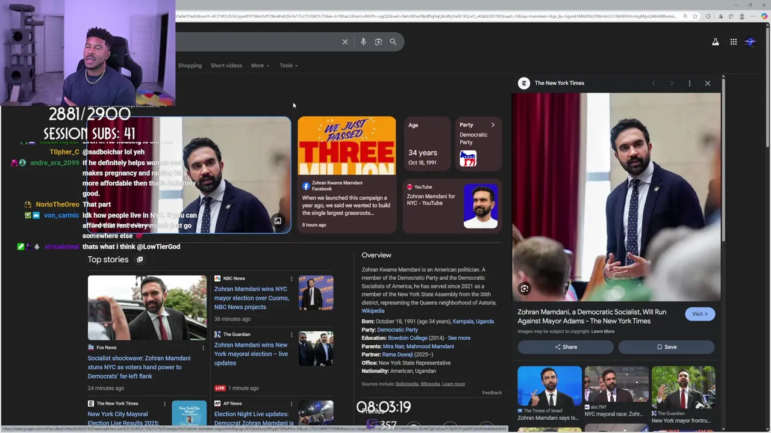
Task: Open options menu for Fox News story
Action: (203, 348)
